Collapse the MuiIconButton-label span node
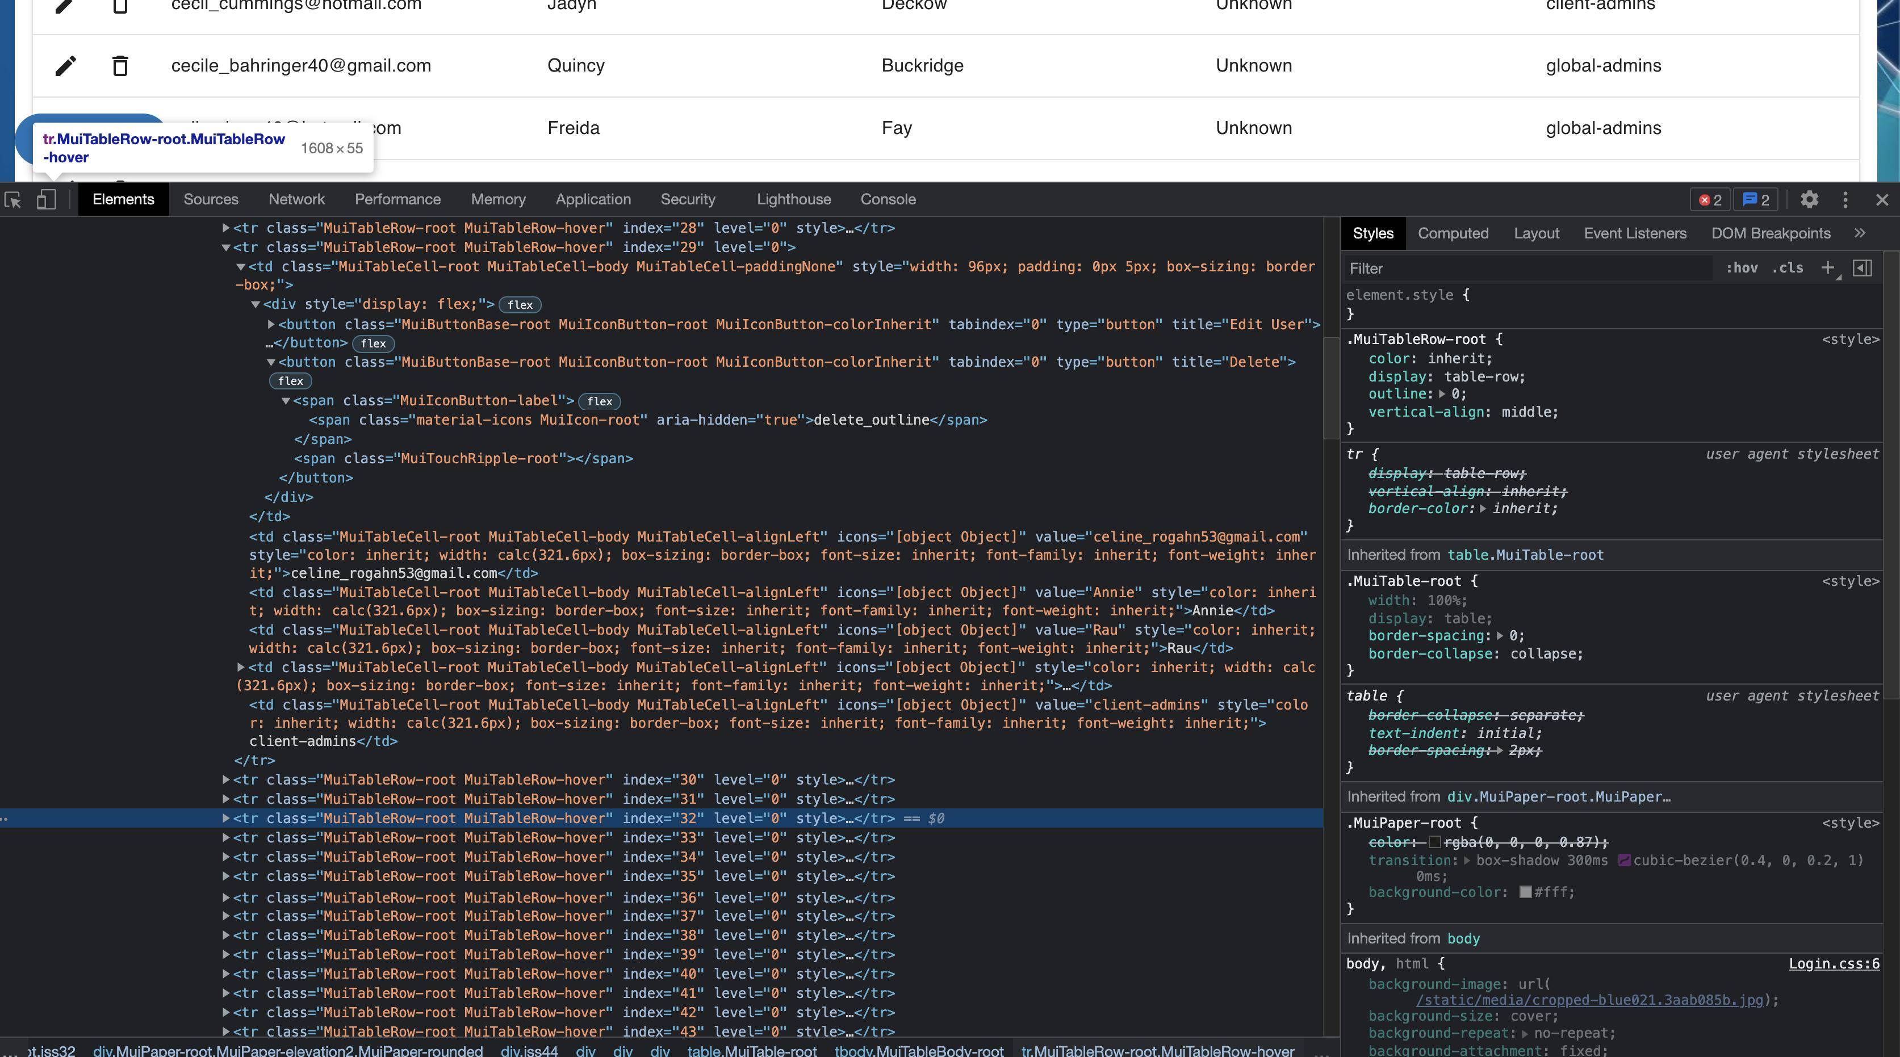Image resolution: width=1900 pixels, height=1057 pixels. (x=286, y=401)
